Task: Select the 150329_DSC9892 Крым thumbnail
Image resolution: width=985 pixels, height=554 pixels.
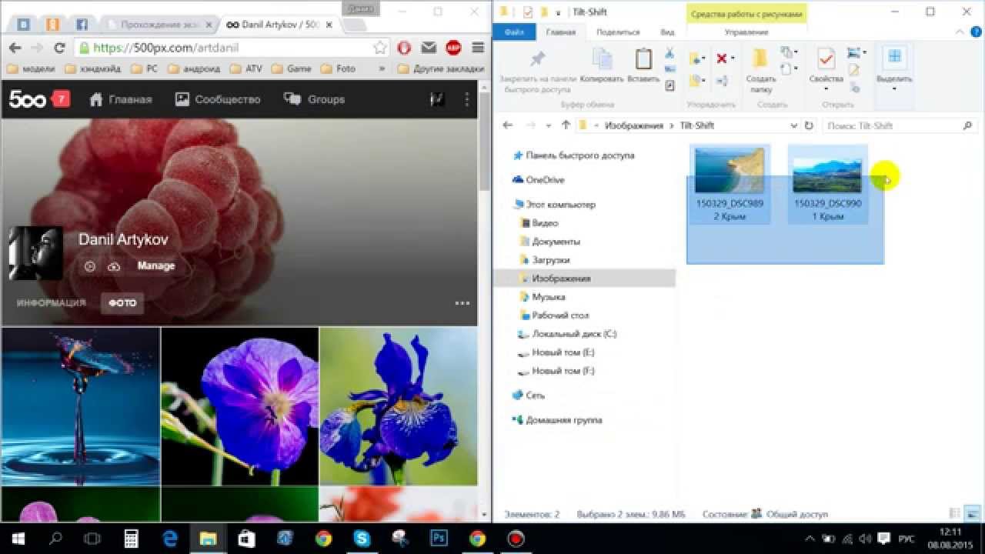Action: tap(729, 185)
